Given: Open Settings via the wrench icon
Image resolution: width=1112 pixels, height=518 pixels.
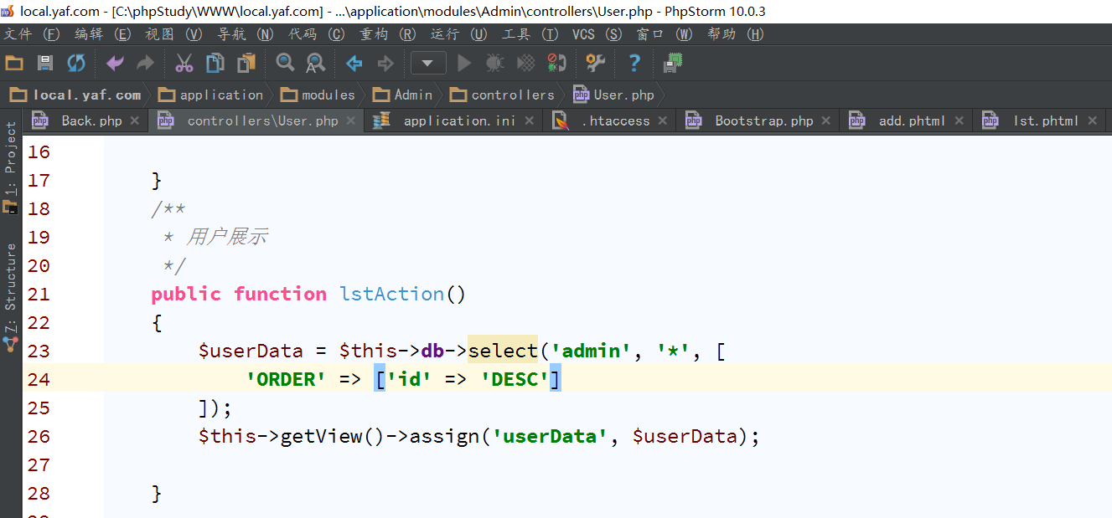Looking at the screenshot, I should [595, 64].
